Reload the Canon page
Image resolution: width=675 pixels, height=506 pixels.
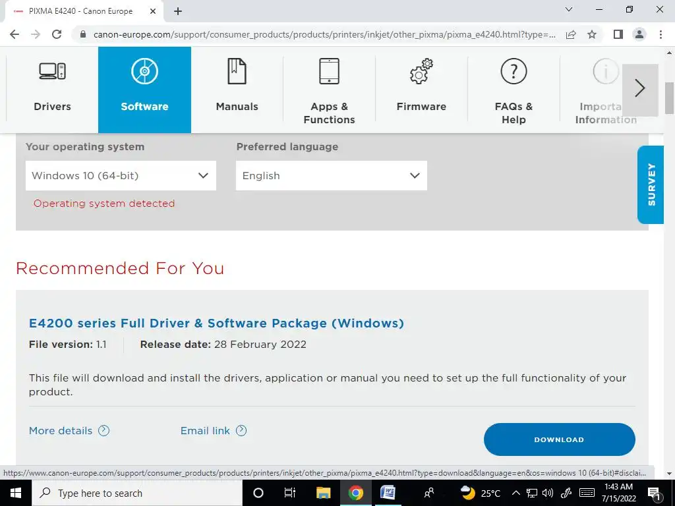pos(57,34)
